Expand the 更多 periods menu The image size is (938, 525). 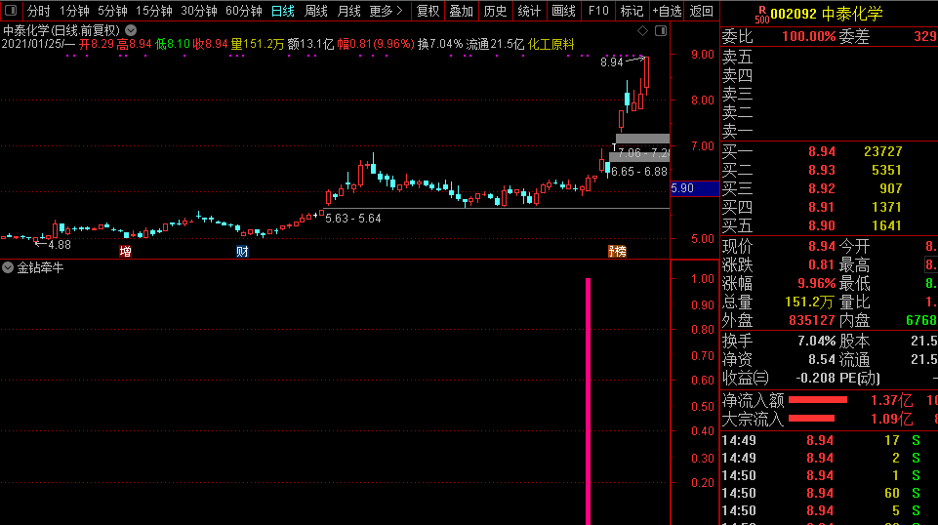pos(386,11)
